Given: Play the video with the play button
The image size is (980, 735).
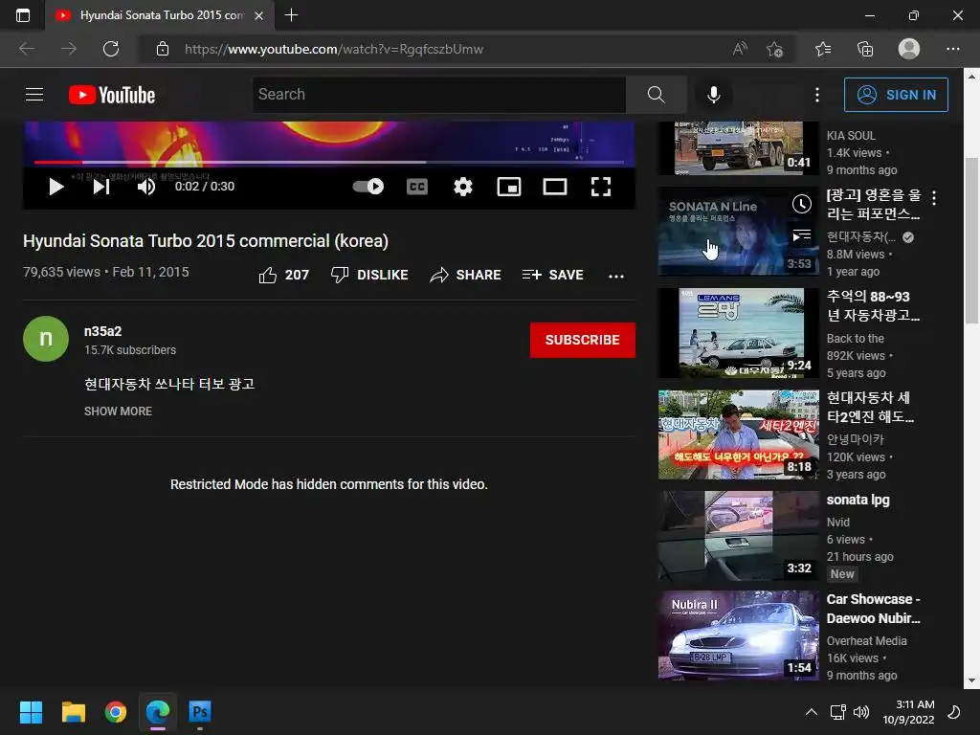Looking at the screenshot, I should coord(56,187).
